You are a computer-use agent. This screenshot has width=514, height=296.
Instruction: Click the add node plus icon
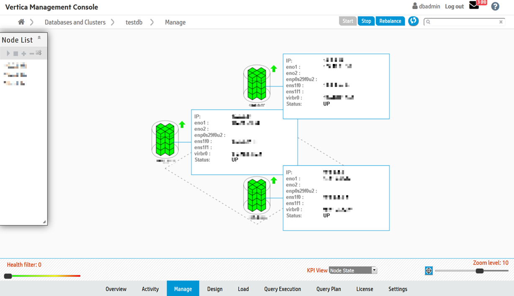pos(24,54)
